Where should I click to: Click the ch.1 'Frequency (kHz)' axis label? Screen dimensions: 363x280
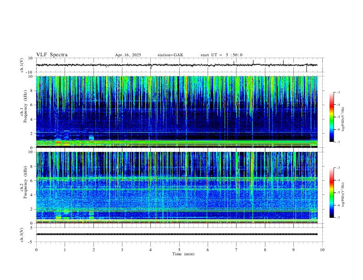click(26, 106)
